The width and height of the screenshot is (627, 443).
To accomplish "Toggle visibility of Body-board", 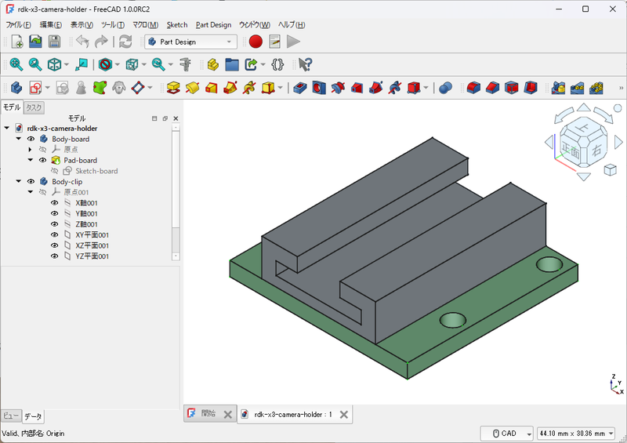I will 31,139.
